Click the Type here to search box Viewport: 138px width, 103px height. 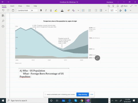pos(27,100)
